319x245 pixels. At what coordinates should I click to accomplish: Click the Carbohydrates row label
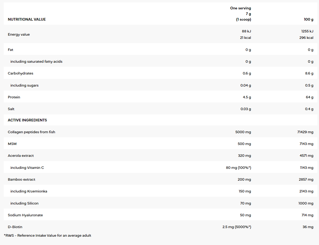pyautogui.click(x=21, y=73)
